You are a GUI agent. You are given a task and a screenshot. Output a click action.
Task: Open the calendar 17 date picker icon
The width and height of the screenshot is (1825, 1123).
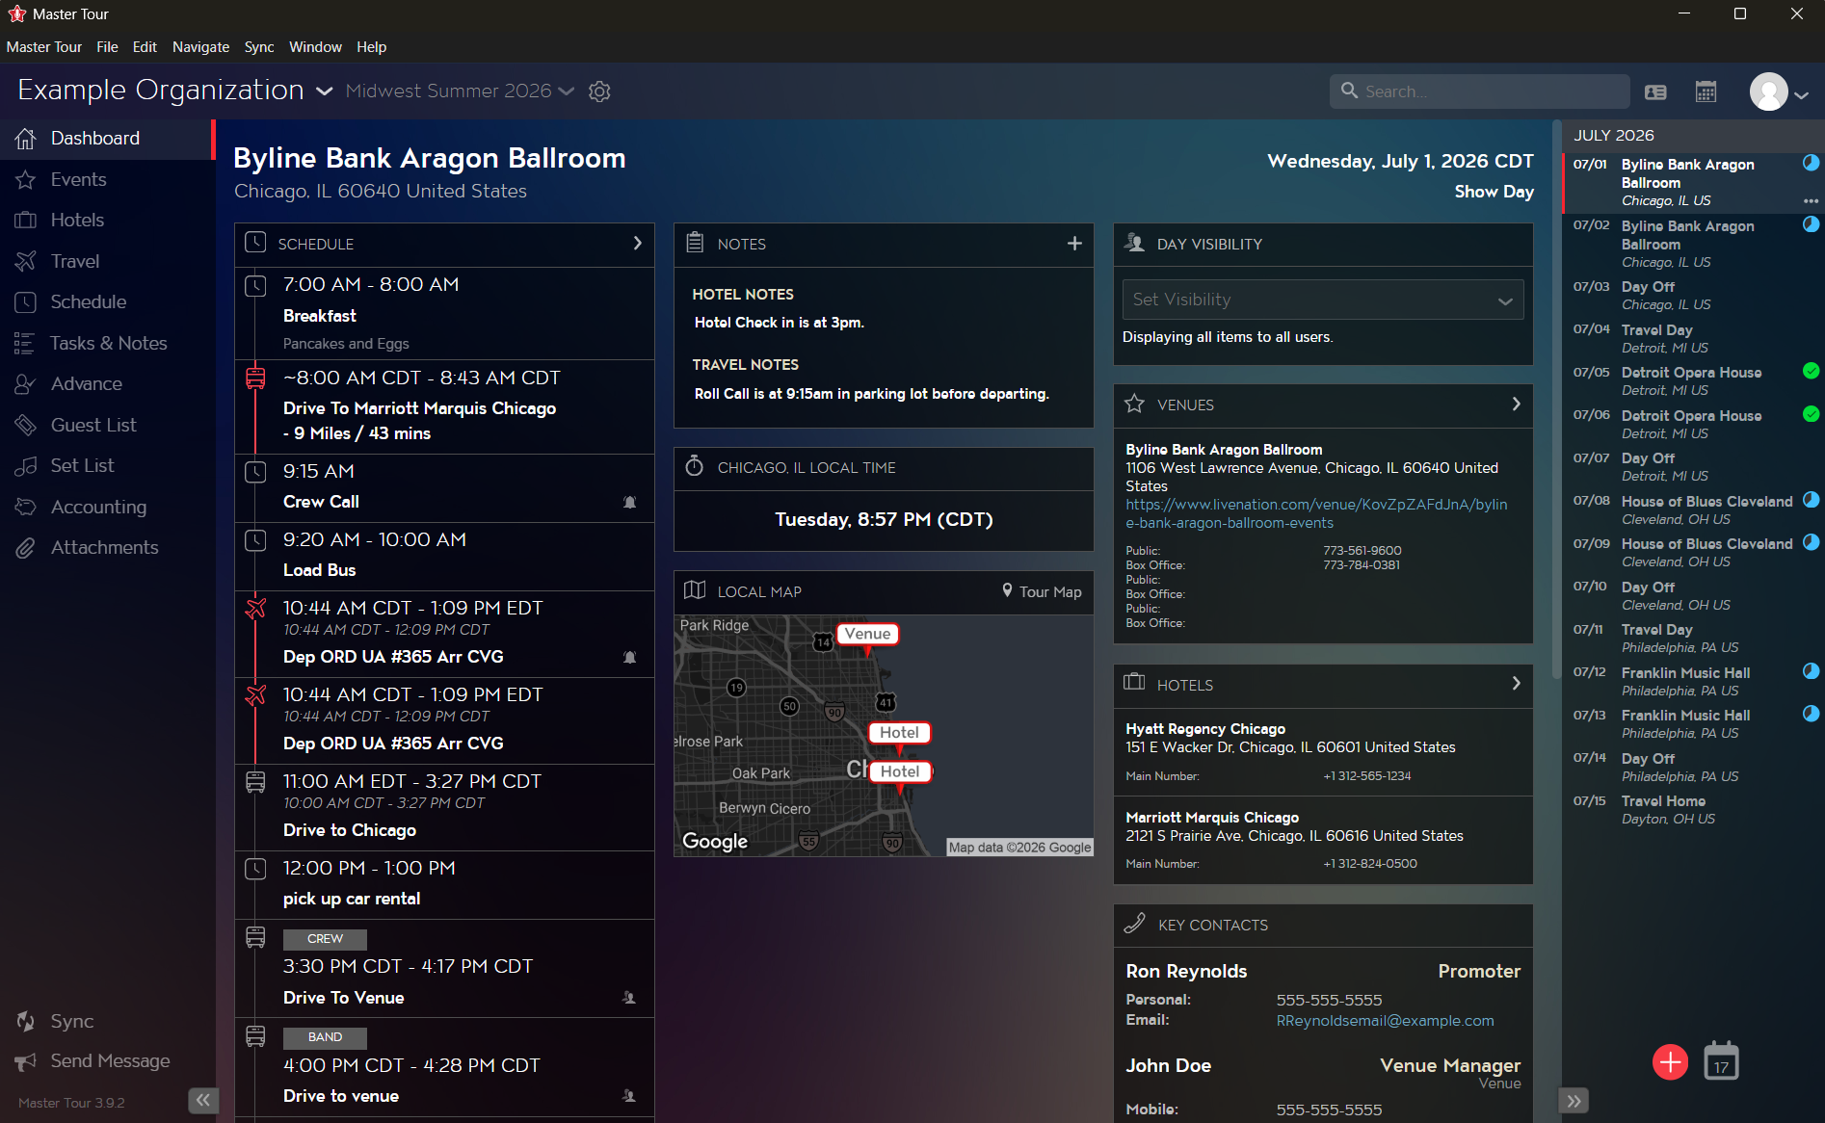click(1721, 1061)
